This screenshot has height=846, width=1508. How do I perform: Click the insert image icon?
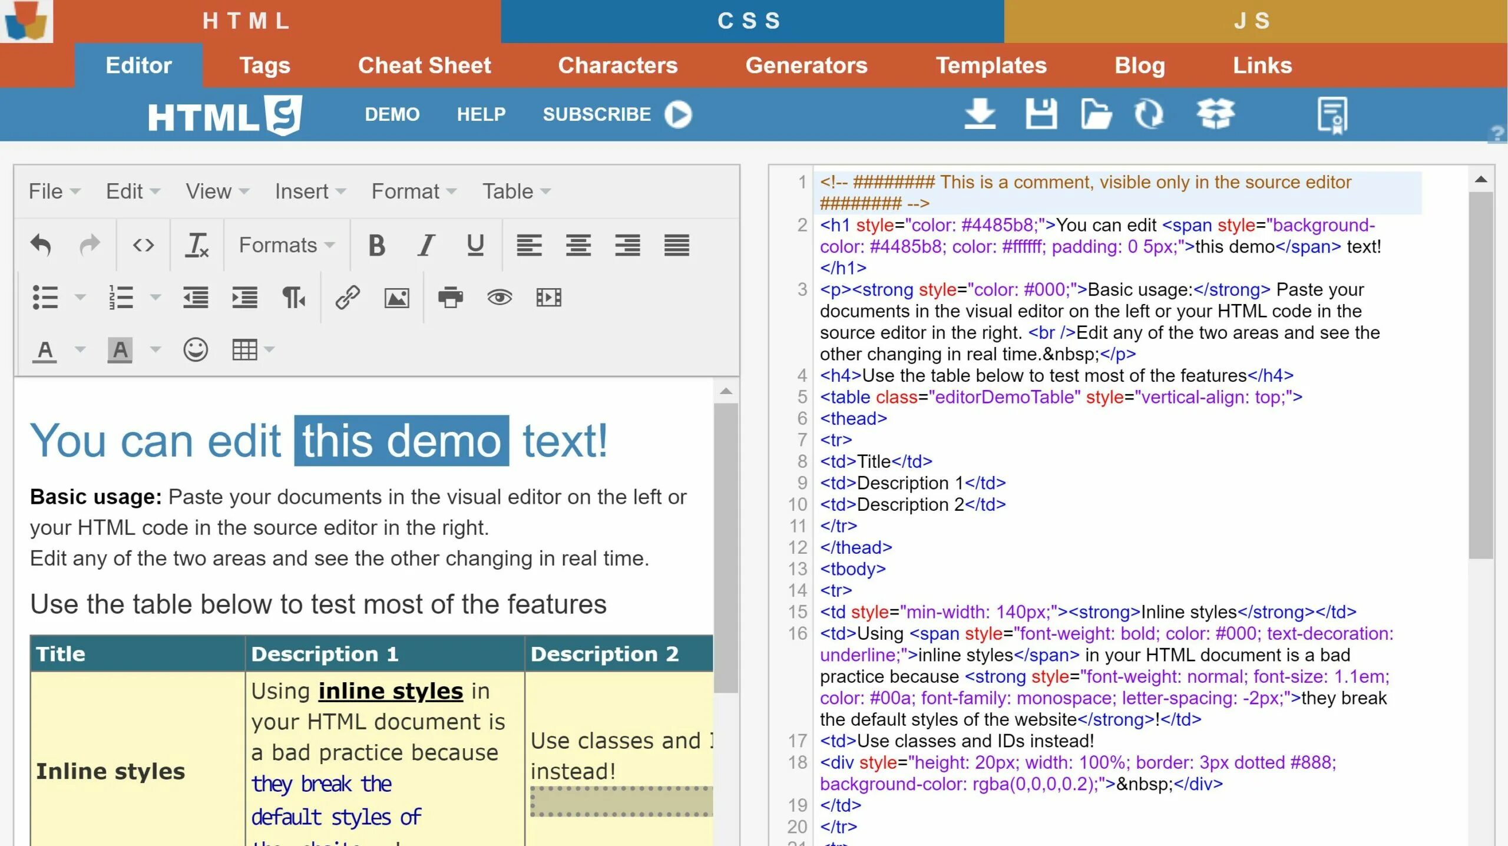[396, 298]
